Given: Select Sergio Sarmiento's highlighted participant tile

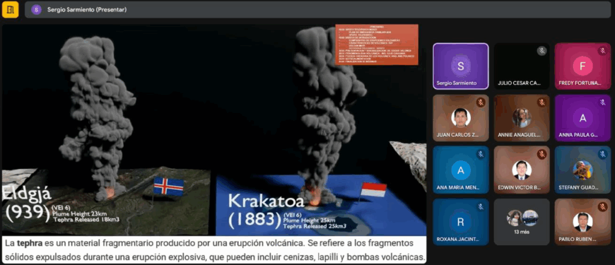Looking at the screenshot, I should click(461, 66).
